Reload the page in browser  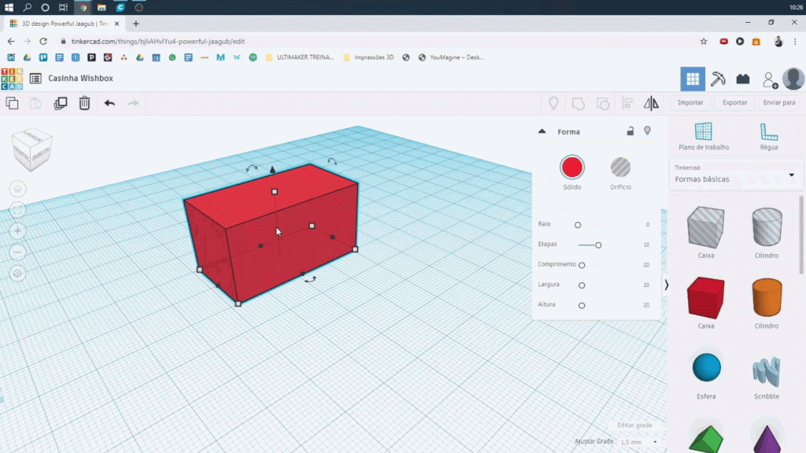click(x=43, y=41)
